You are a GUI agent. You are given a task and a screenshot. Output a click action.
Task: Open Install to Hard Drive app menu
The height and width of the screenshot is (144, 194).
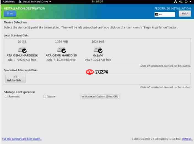click(x=35, y=2)
